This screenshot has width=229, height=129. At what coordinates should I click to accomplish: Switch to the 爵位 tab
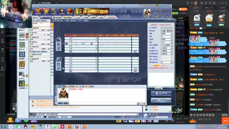point(101,17)
